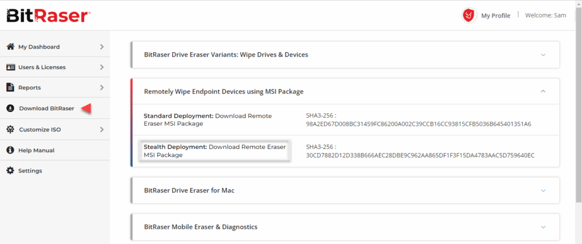Viewport: 582px width, 244px height.
Task: Click the Users & Licenses ID card icon
Action: (10, 67)
